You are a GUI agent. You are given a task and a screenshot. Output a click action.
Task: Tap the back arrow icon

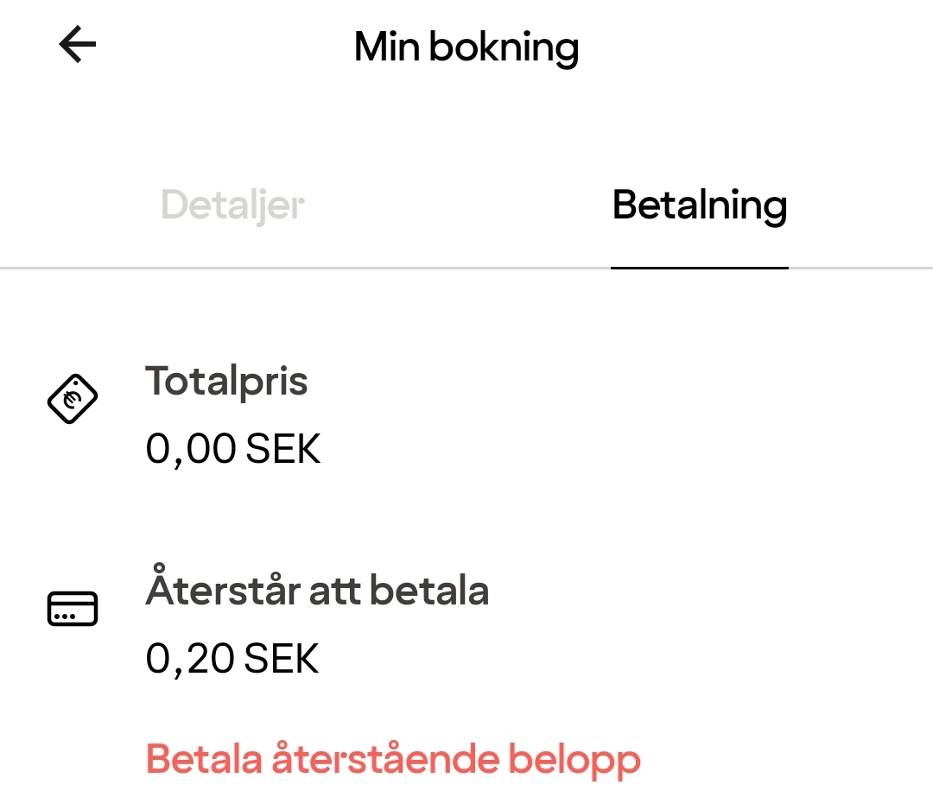77,45
